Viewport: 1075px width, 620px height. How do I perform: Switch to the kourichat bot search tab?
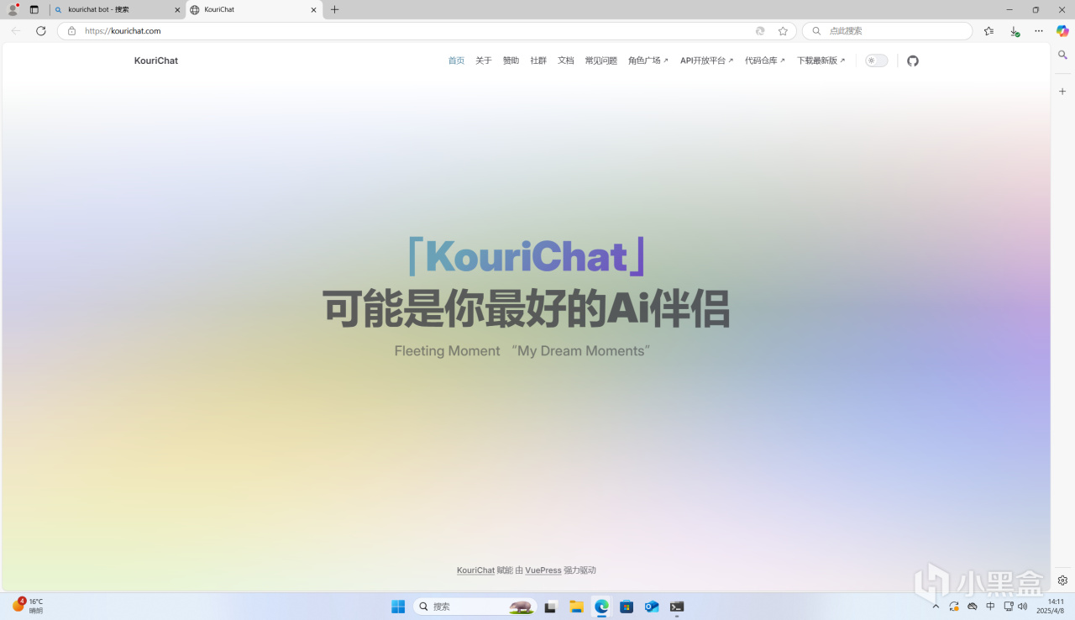[118, 10]
